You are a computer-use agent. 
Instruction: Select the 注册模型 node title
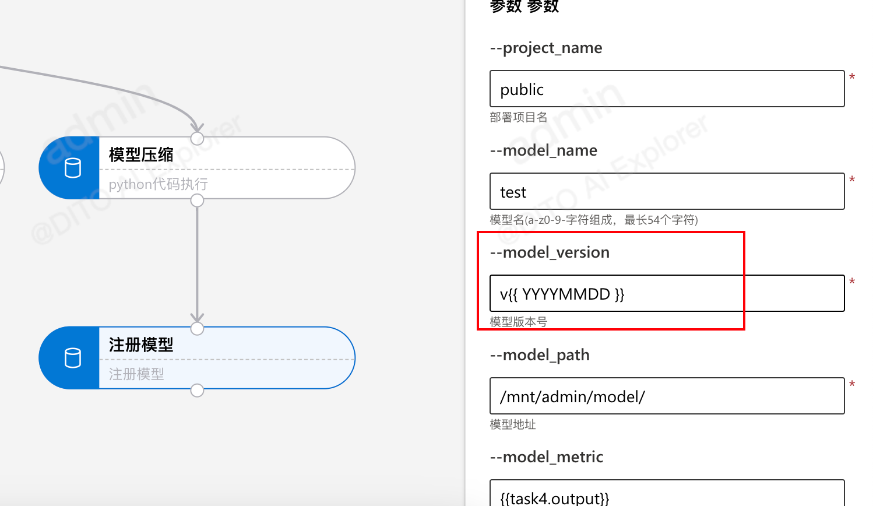pyautogui.click(x=141, y=345)
